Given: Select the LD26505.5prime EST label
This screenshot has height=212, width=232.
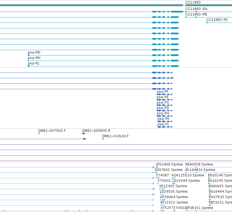Looking at the screenshot, I should [174, 192].
